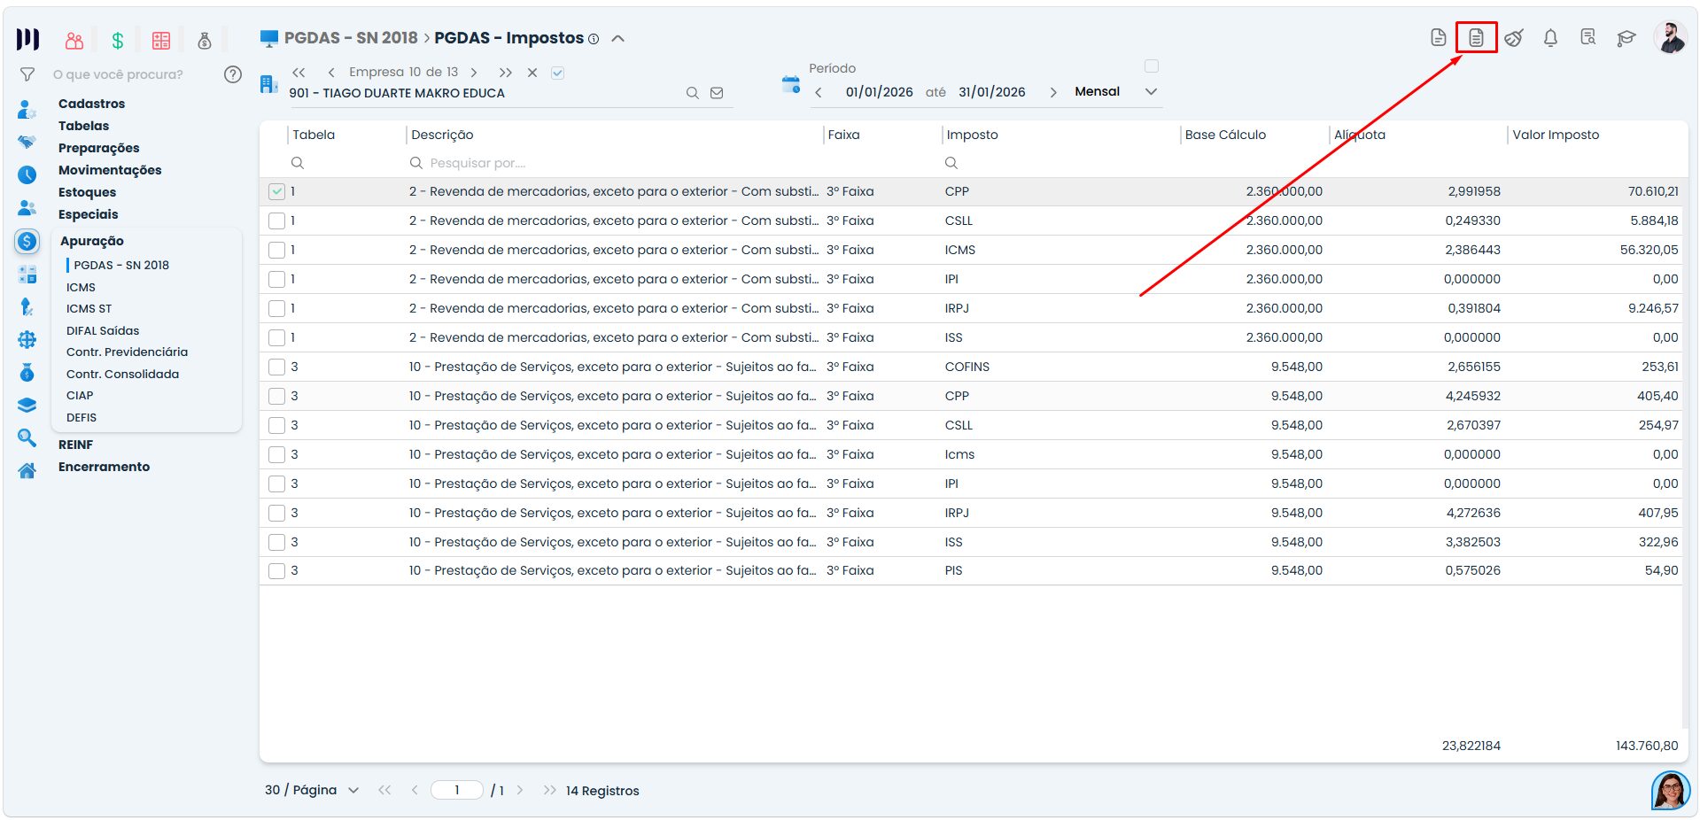Collapse the PGDAS - Impostos header chevron

click(618, 38)
